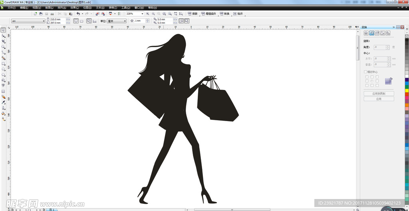Screen dimensions: 409x211
Task: Click the 排版 toolbar button
Action: (x=193, y=14)
